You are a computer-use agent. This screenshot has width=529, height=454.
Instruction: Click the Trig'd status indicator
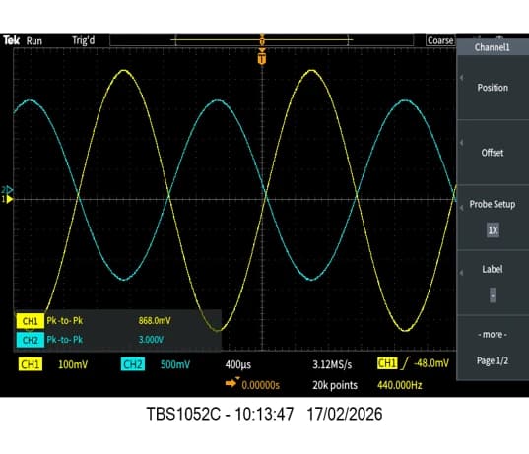point(84,40)
